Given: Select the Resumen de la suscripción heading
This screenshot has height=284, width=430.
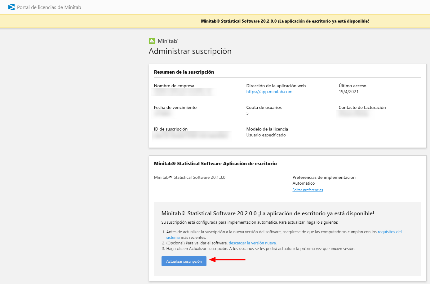Looking at the screenshot, I should (x=184, y=72).
